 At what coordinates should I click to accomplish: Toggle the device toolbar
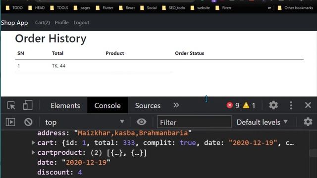[x=28, y=105]
